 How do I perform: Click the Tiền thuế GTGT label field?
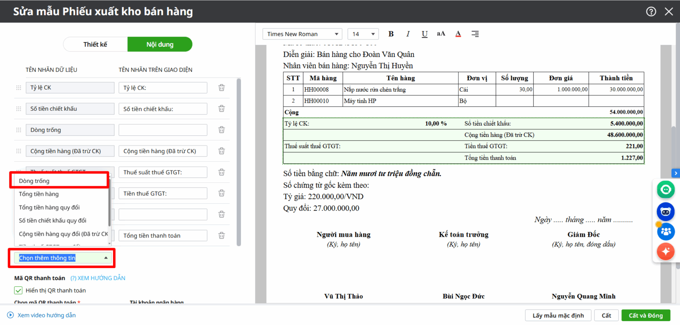pos(163,193)
